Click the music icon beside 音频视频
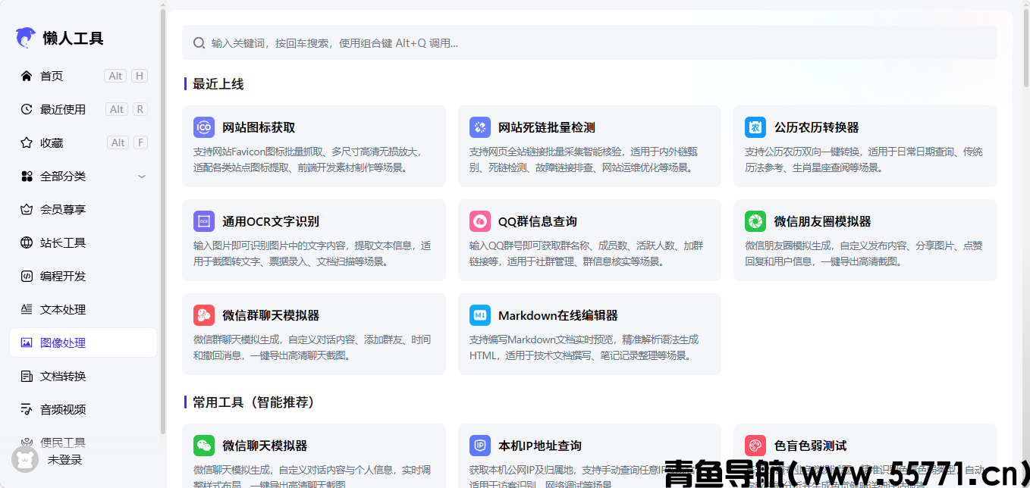 coord(27,409)
